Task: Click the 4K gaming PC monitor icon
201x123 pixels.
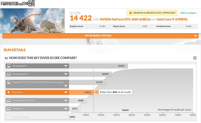Action: point(9,66)
